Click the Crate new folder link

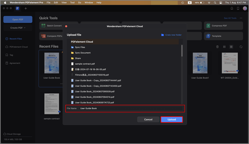coord(173,35)
